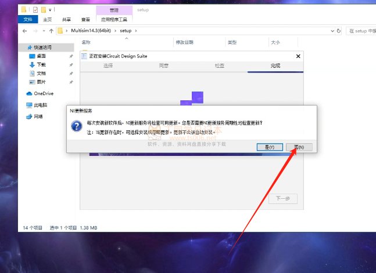Click the 是(Y) button in NI update dialog
This screenshot has height=273, width=376.
pyautogui.click(x=270, y=147)
